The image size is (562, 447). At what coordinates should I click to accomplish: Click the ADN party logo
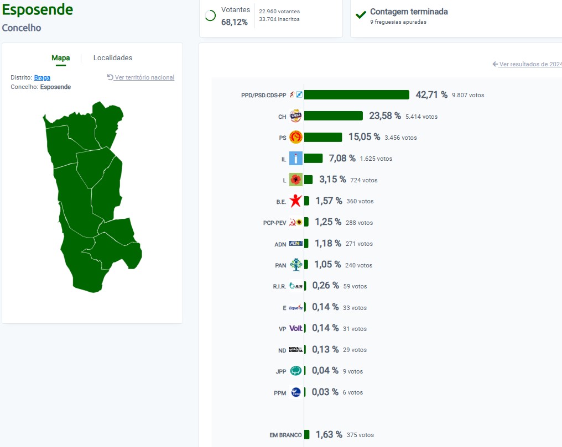pyautogui.click(x=296, y=243)
